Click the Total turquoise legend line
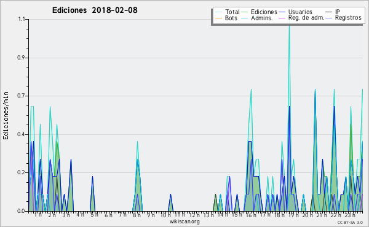Screen dimensions: 369x227 [x=218, y=12]
